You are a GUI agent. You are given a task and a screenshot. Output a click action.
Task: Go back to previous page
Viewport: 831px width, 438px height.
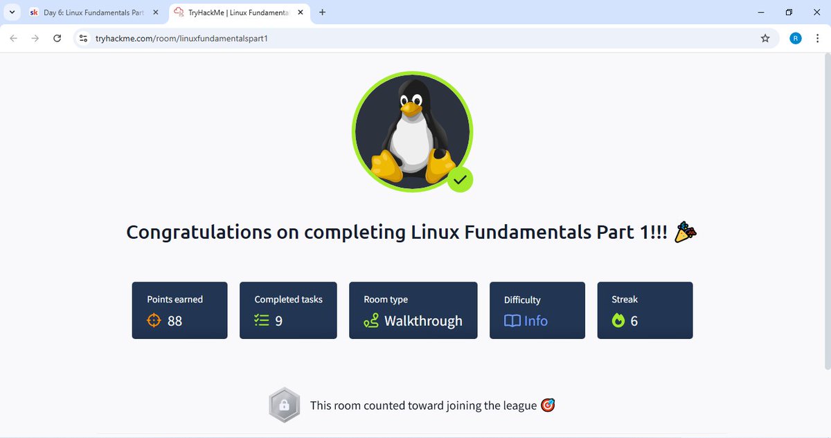tap(13, 38)
